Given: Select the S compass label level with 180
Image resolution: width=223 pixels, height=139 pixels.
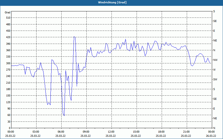Looking at the screenshot, I should point(214,89).
